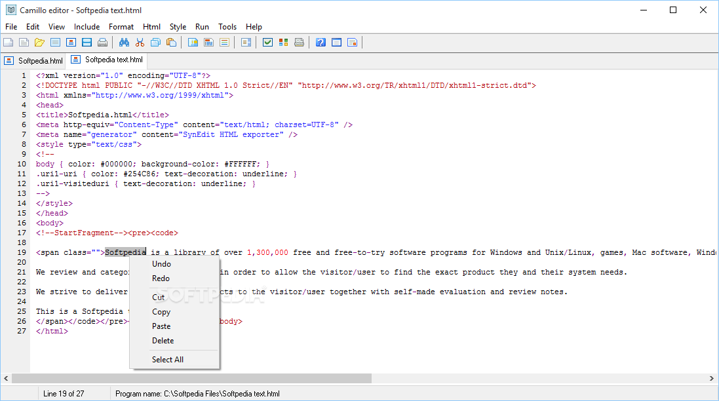The width and height of the screenshot is (719, 401).
Task: Open the Tools menu
Action: pos(227,27)
